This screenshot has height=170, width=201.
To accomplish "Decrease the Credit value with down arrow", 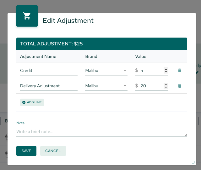I will click(x=166, y=72).
